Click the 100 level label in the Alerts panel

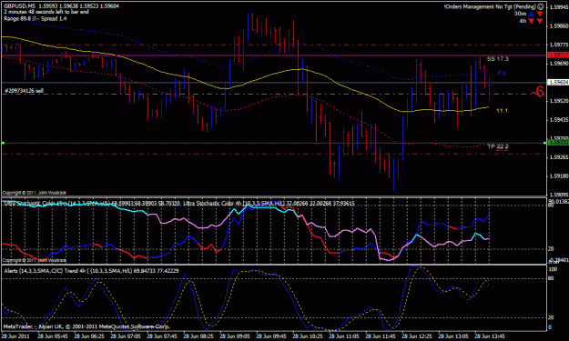click(553, 269)
